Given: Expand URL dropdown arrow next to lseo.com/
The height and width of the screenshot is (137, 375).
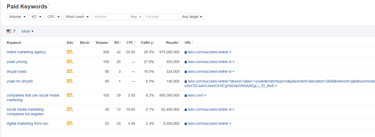Looking at the screenshot, I should coord(205,96).
